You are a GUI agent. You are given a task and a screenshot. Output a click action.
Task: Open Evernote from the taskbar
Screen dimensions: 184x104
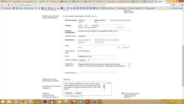coord(38,102)
